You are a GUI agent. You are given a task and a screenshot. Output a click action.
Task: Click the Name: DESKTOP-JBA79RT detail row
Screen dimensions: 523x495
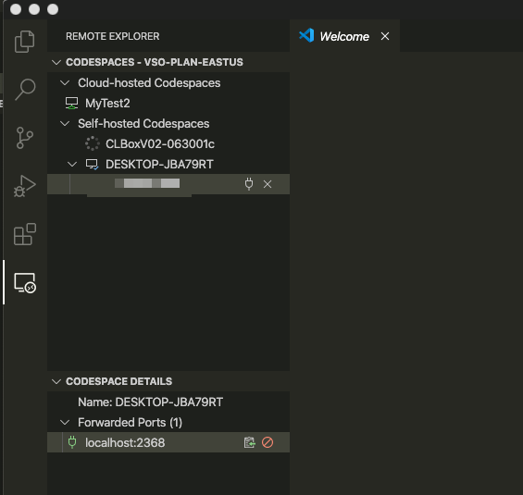pos(168,402)
